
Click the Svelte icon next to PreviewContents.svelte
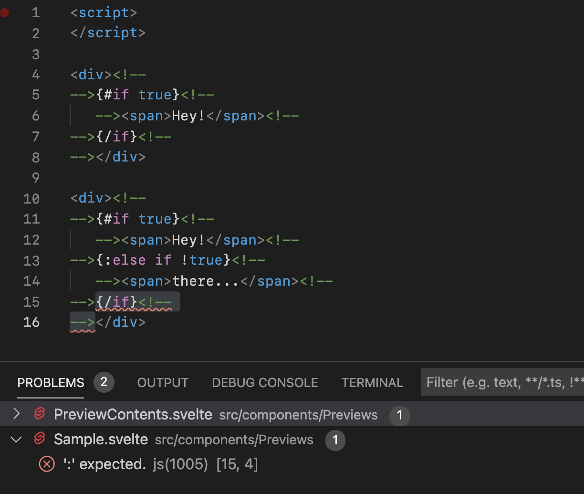tap(39, 414)
